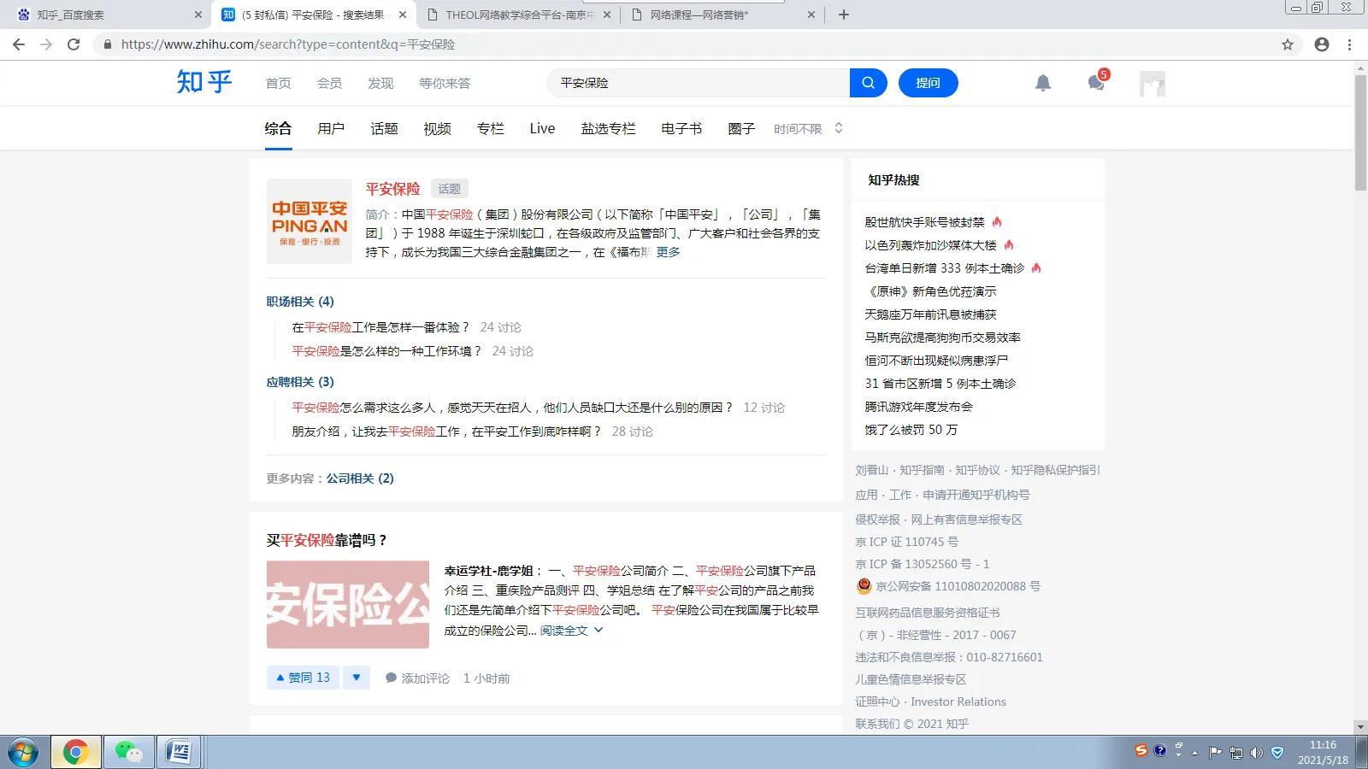Expand the topic intro with 更多
This screenshot has height=769, width=1368.
pos(668,252)
